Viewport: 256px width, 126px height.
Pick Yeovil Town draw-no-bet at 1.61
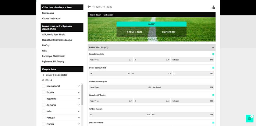click(120, 87)
